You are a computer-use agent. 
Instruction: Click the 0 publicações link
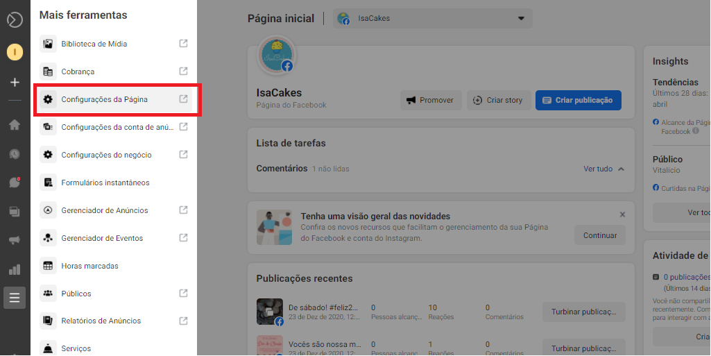(x=687, y=277)
